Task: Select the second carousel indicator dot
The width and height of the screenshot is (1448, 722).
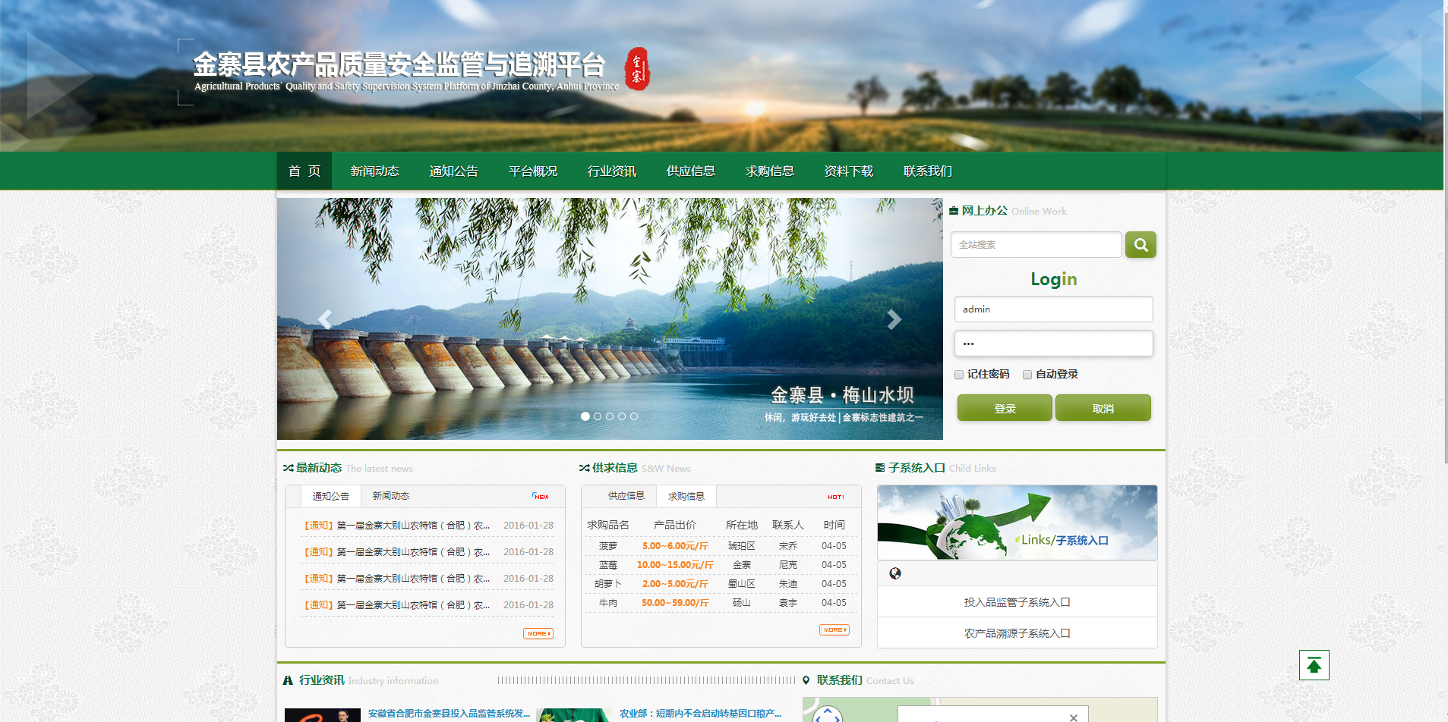Action: (x=598, y=416)
